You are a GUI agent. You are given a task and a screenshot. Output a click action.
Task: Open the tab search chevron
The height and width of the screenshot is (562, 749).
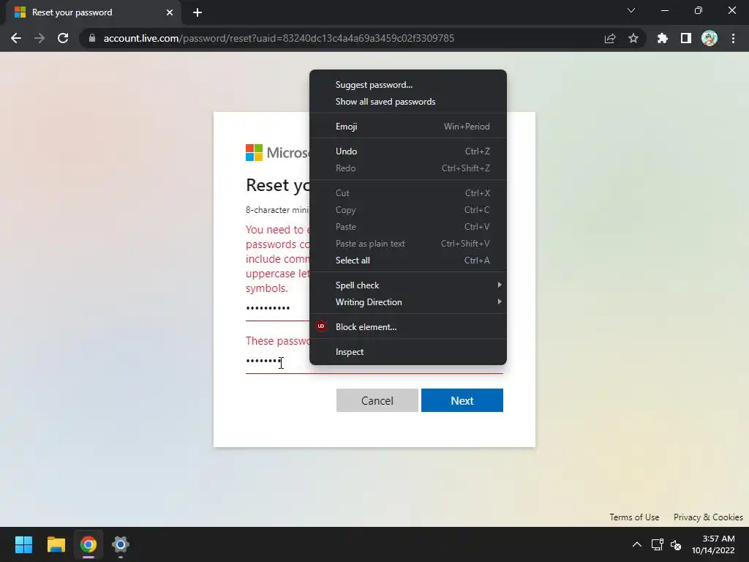(x=631, y=10)
